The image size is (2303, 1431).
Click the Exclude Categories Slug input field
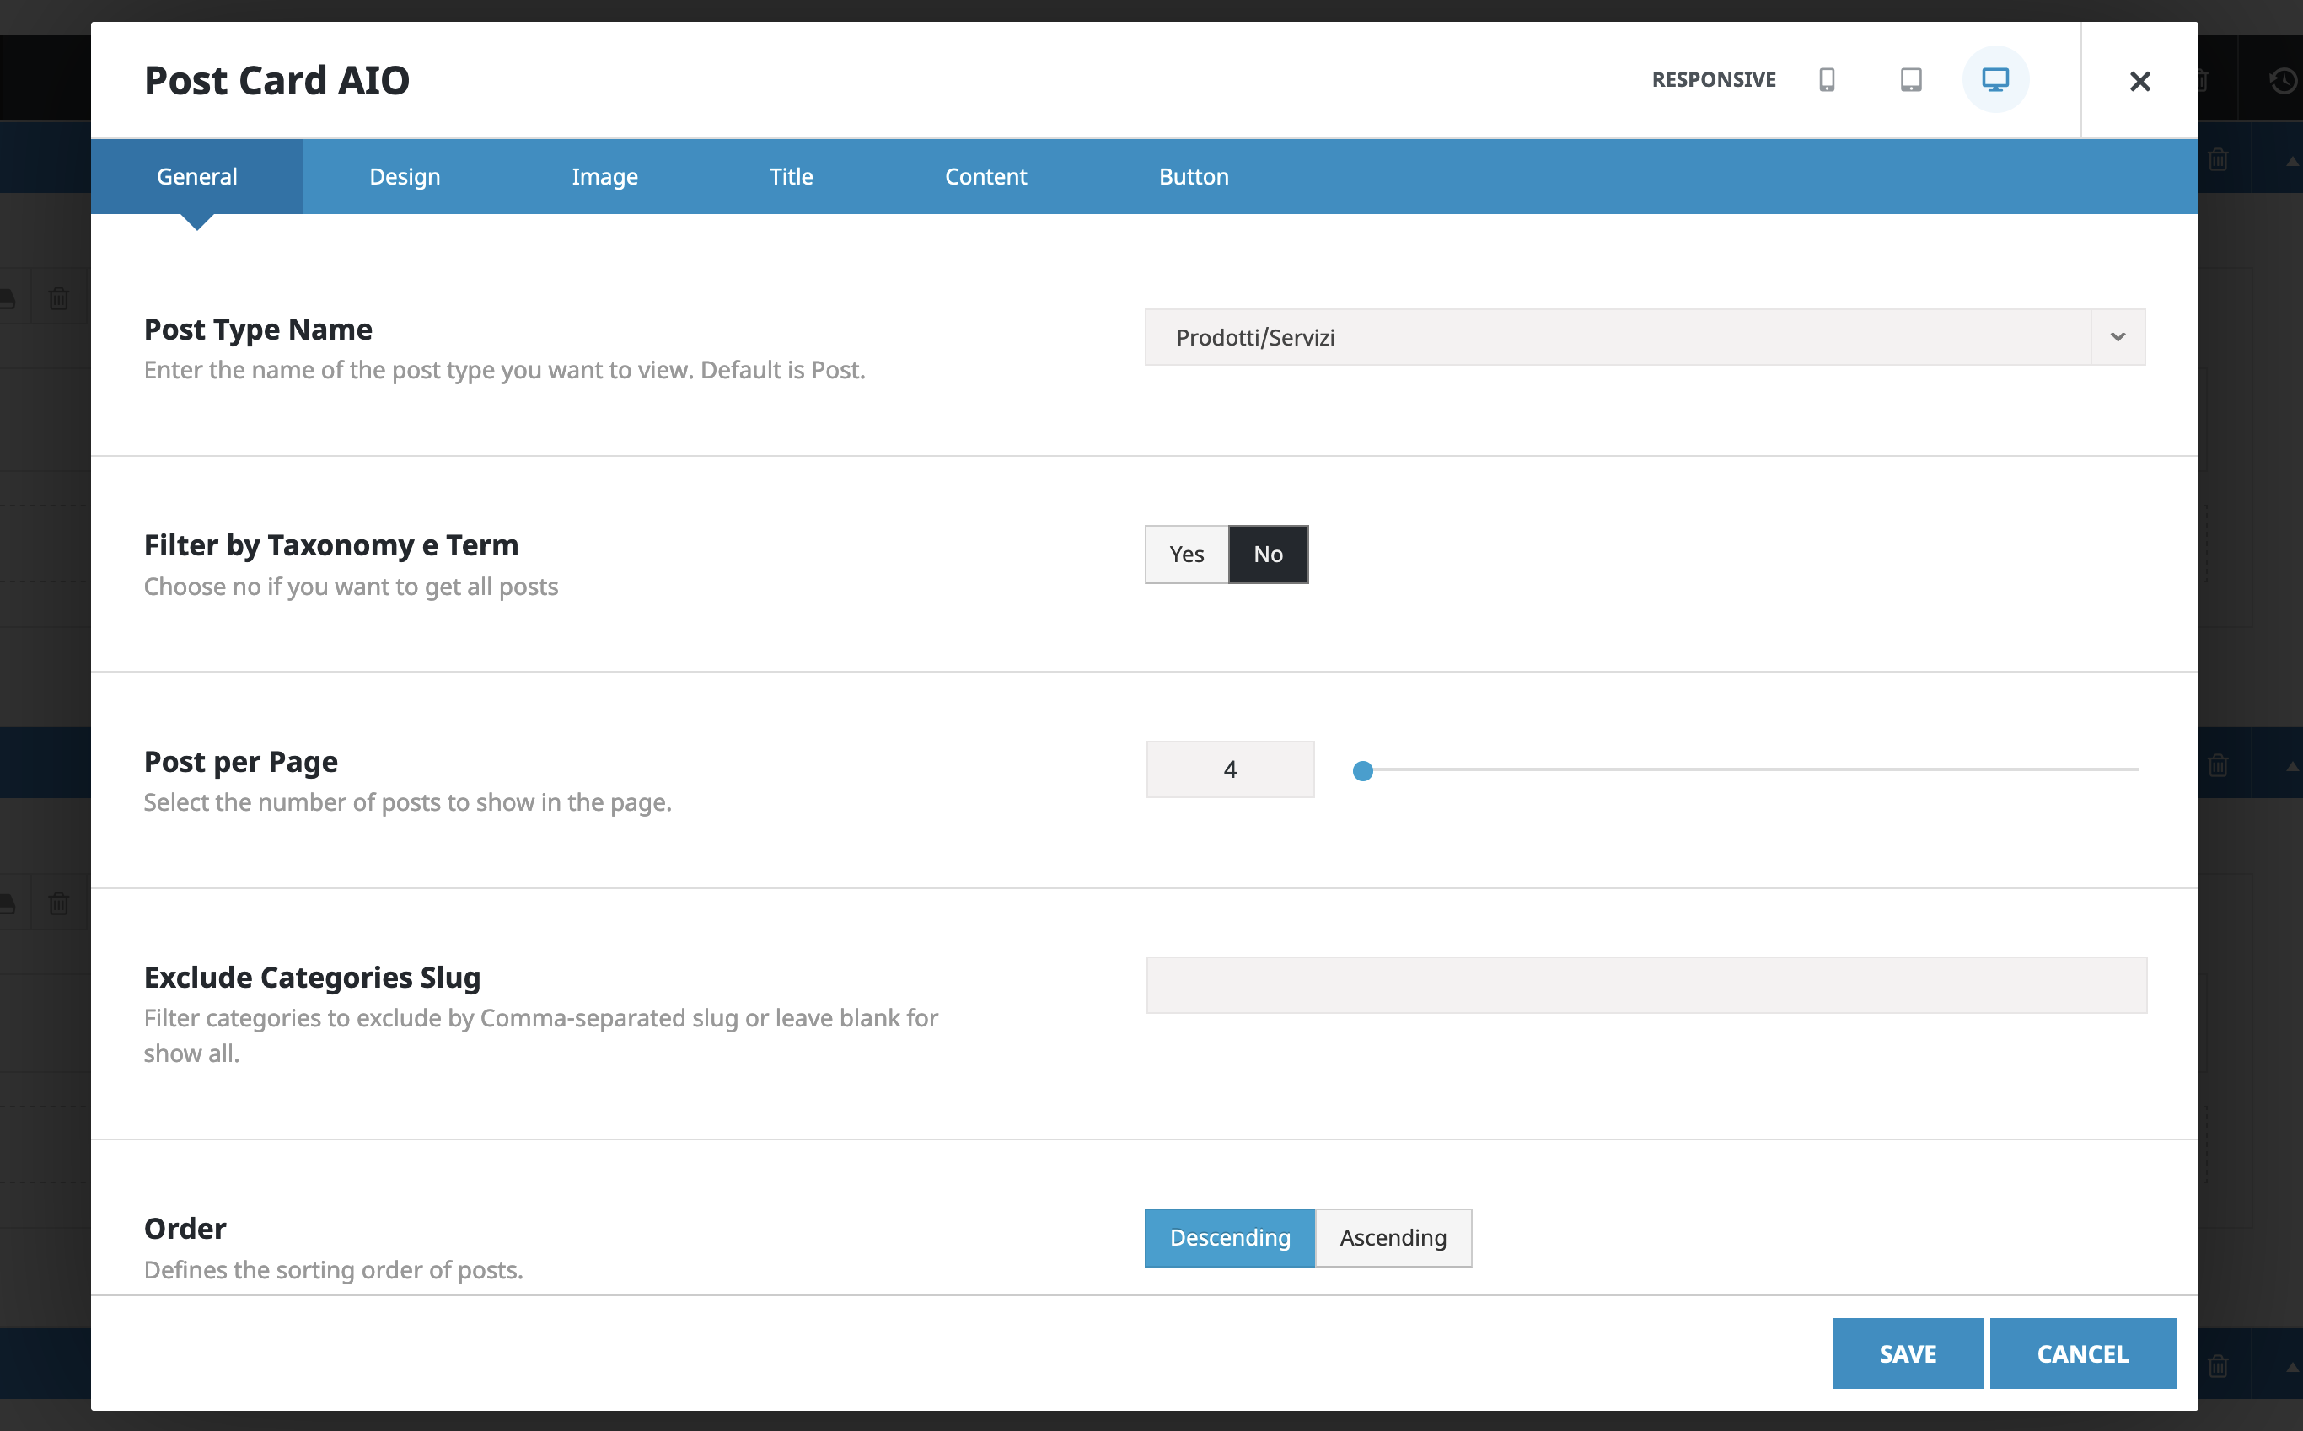[x=1647, y=984]
